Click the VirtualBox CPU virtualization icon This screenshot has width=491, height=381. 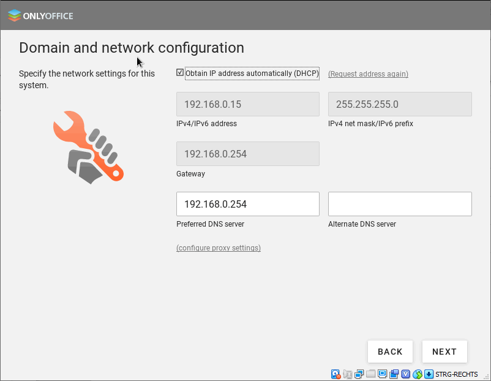[405, 374]
